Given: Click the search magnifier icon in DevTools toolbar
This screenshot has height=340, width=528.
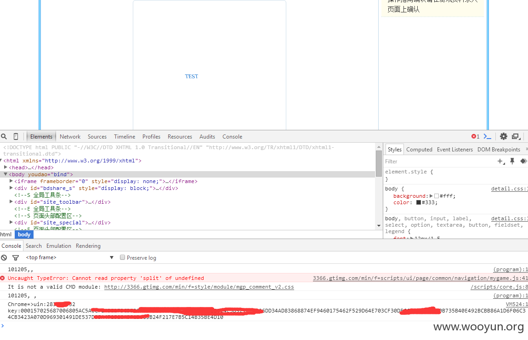Looking at the screenshot, I should coord(4,137).
